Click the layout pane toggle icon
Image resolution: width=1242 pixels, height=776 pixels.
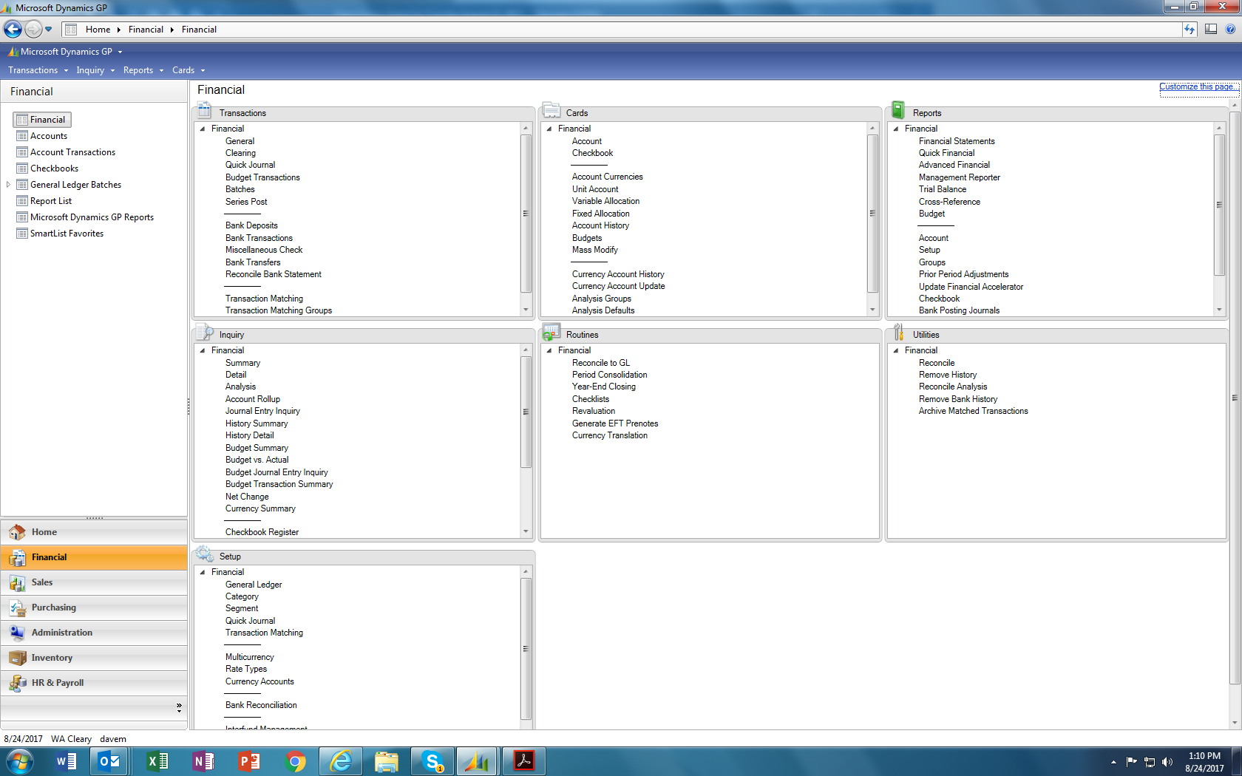point(1211,30)
